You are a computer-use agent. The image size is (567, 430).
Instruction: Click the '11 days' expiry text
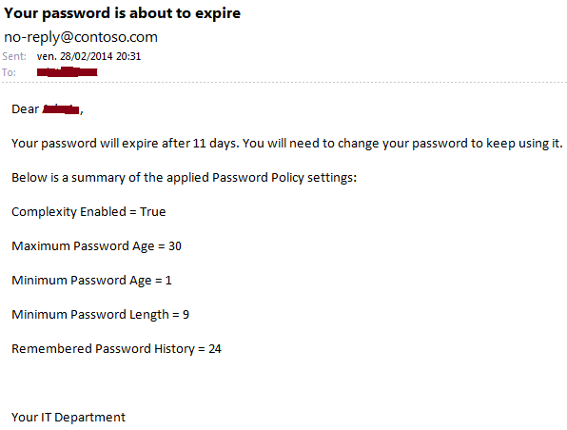[216, 144]
